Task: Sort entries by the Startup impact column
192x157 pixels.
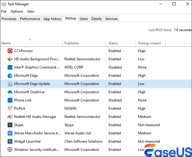Action: click(x=149, y=43)
